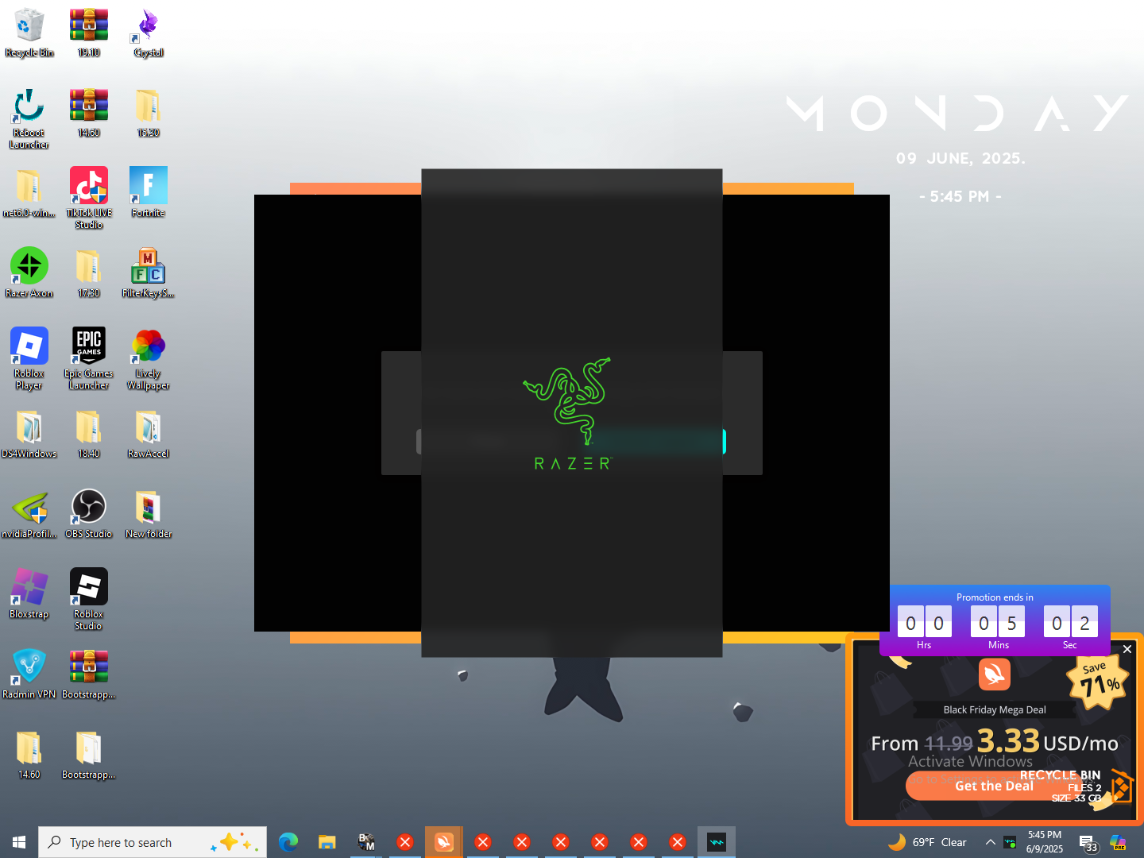Screen dimensions: 1144x858
Task: Open the New folder icon
Action: (x=149, y=515)
